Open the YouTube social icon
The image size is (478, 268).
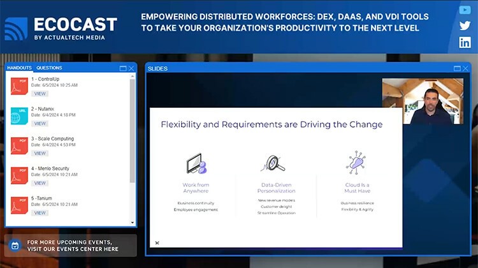pos(465,10)
